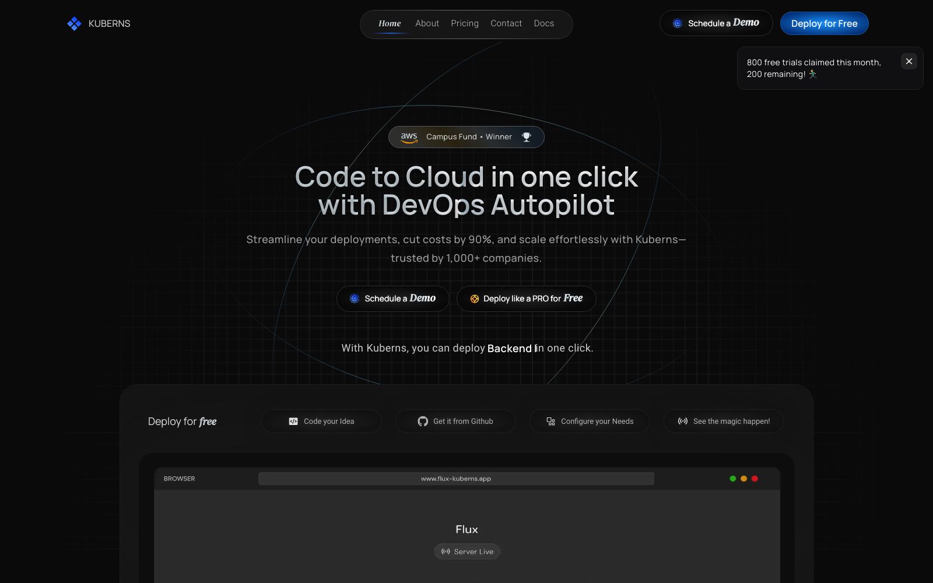Open the Docs link
Screen dimensions: 933x583
(x=544, y=23)
